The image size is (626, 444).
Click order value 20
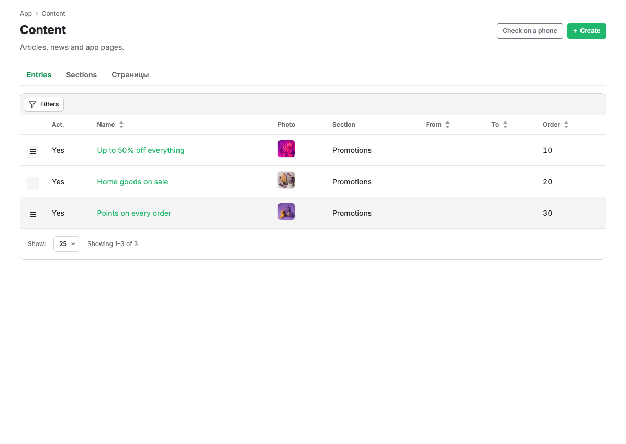click(x=547, y=182)
